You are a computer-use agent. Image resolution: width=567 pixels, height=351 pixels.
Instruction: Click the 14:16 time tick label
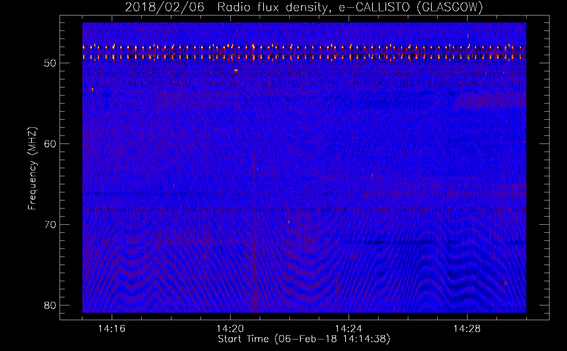click(112, 329)
